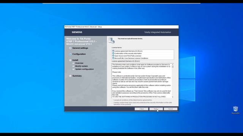Click the Modify system sub-step bullet
This screenshot has width=243, height=136.
[x=73, y=66]
